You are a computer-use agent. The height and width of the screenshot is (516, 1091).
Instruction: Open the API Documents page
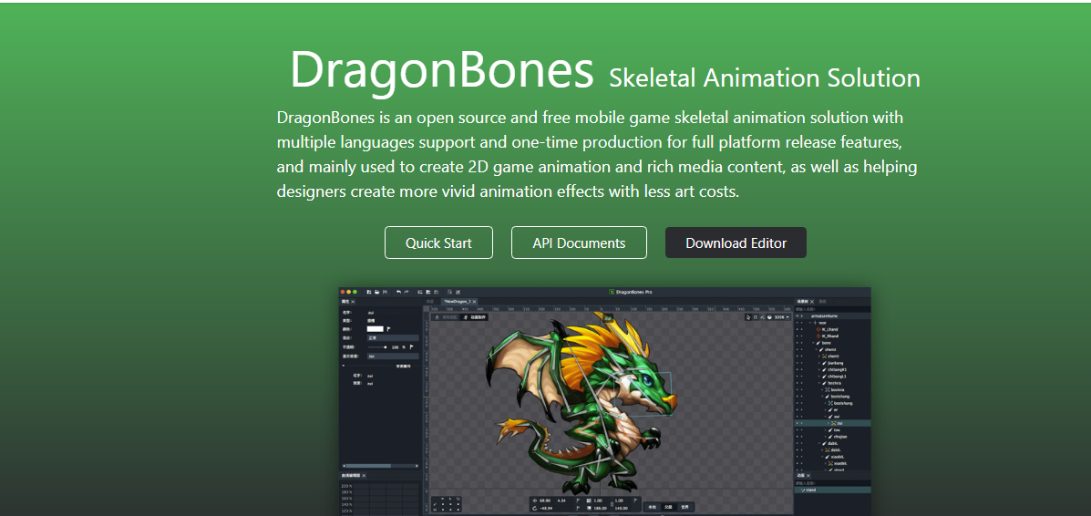click(x=579, y=243)
